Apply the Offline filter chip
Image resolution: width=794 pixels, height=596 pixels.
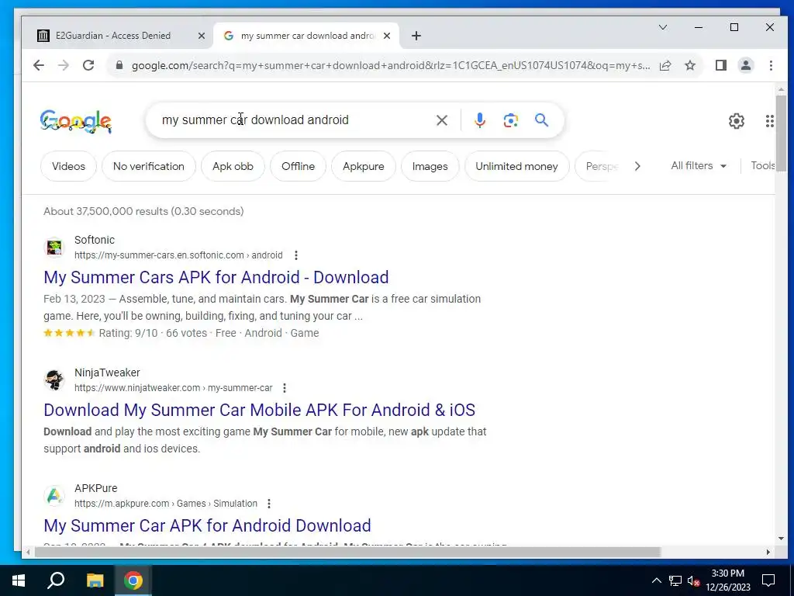[x=299, y=166]
